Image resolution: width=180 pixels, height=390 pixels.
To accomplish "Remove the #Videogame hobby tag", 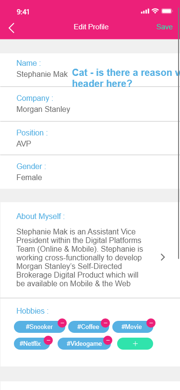I will tap(108, 340).
